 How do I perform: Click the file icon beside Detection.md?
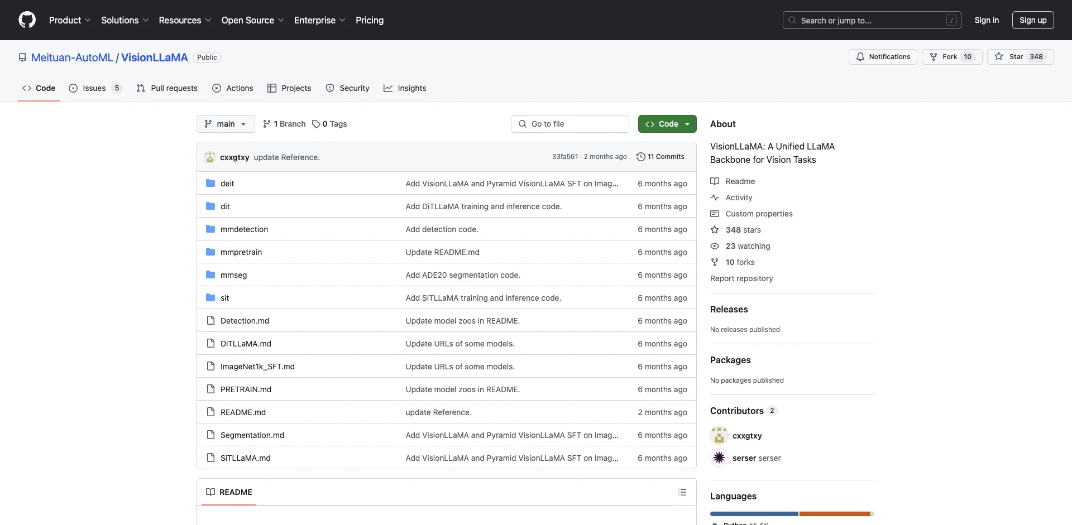210,320
